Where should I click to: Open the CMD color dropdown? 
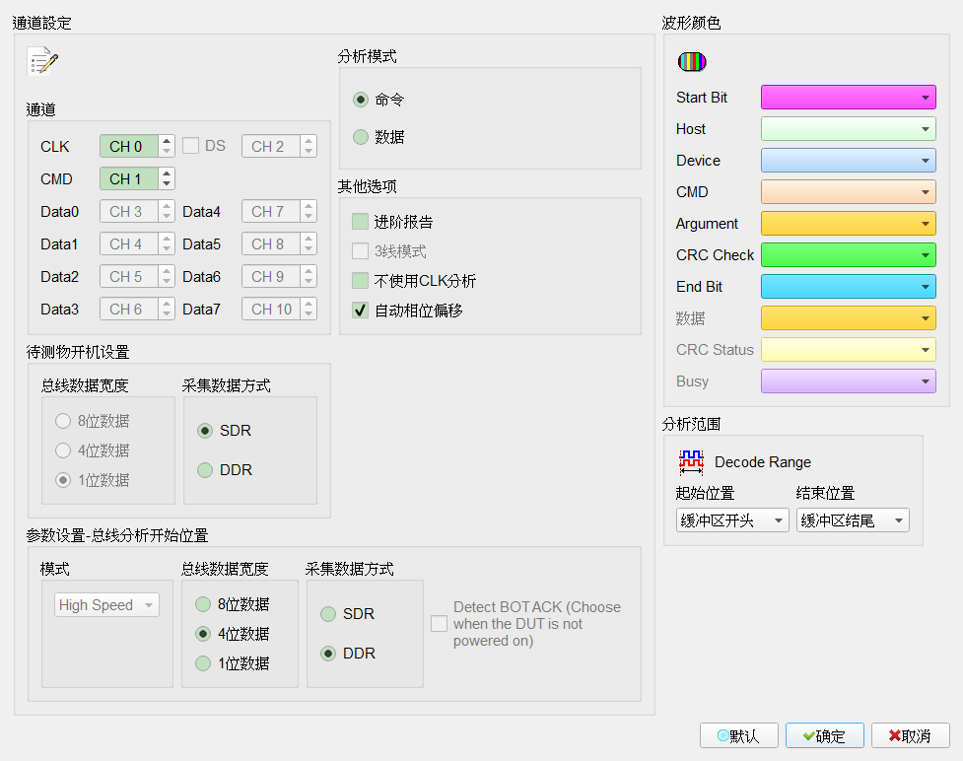pyautogui.click(x=848, y=191)
